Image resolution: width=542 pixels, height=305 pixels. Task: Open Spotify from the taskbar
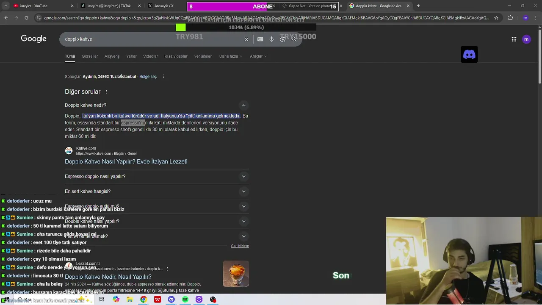coord(185,299)
